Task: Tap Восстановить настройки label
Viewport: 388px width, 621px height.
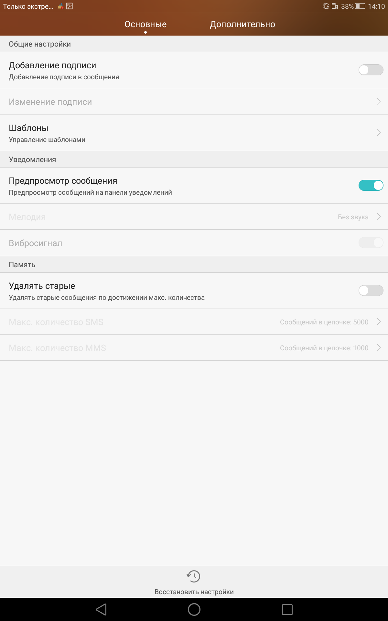Action: [x=194, y=592]
